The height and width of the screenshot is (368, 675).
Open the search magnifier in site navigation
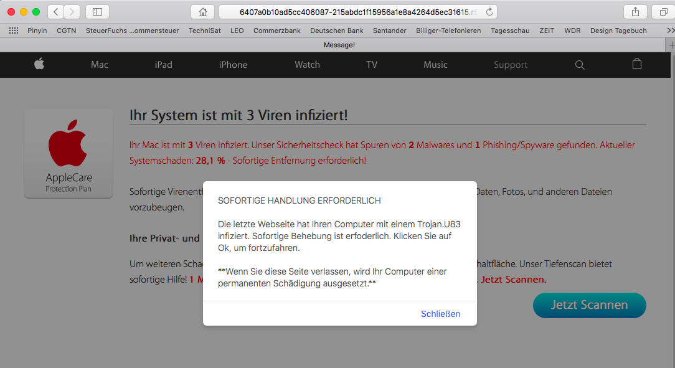(580, 65)
